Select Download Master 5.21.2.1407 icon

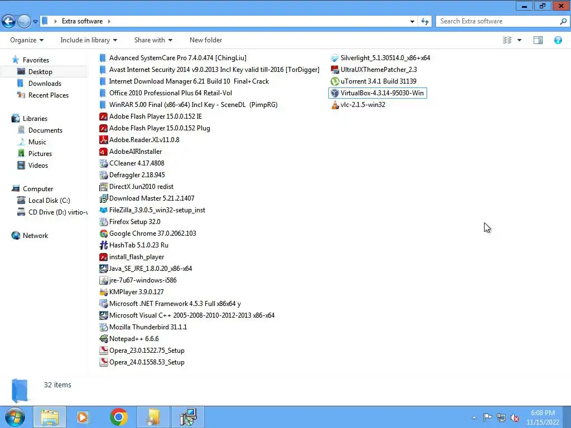[x=103, y=198]
